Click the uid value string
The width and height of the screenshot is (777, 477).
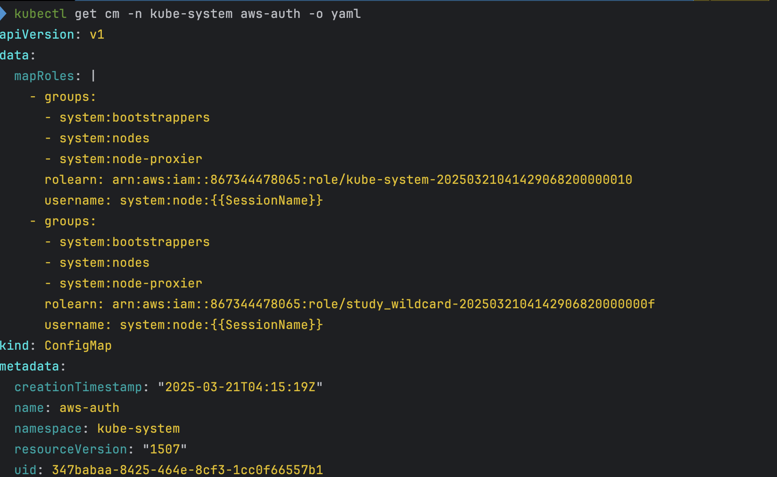[187, 470]
